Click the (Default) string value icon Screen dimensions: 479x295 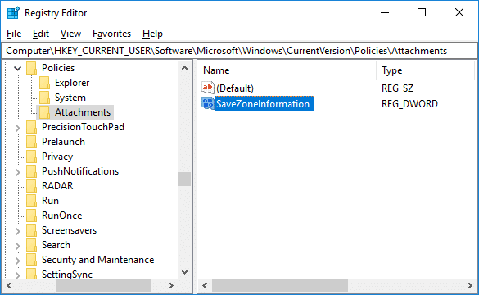pyautogui.click(x=208, y=88)
